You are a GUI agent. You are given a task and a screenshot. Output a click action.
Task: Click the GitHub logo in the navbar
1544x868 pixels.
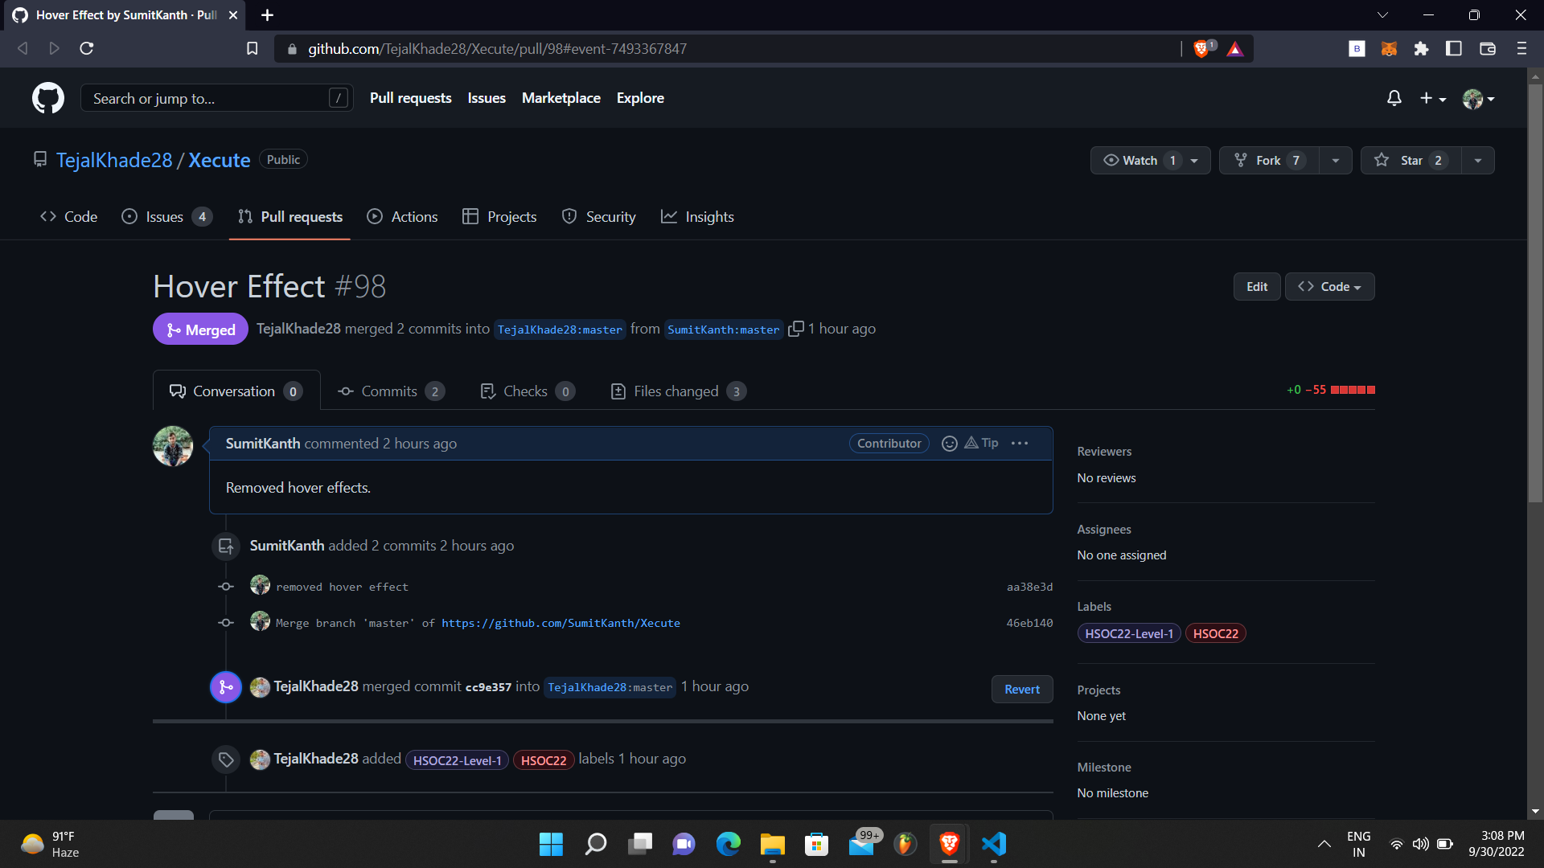pyautogui.click(x=47, y=97)
